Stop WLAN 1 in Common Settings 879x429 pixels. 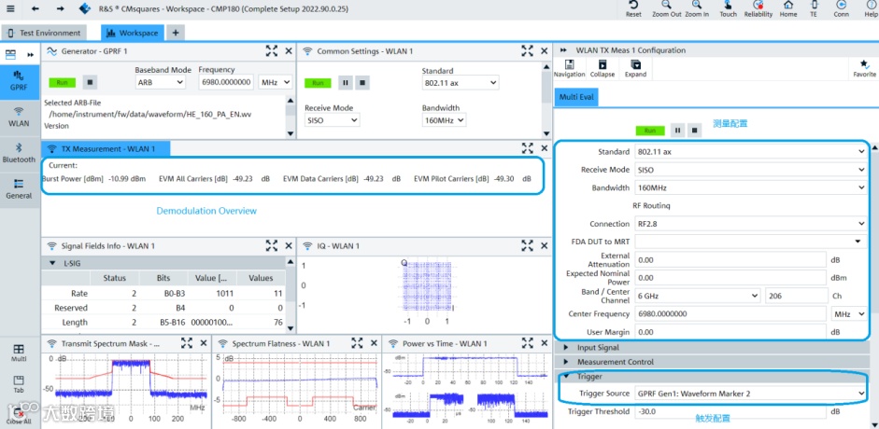coord(362,83)
